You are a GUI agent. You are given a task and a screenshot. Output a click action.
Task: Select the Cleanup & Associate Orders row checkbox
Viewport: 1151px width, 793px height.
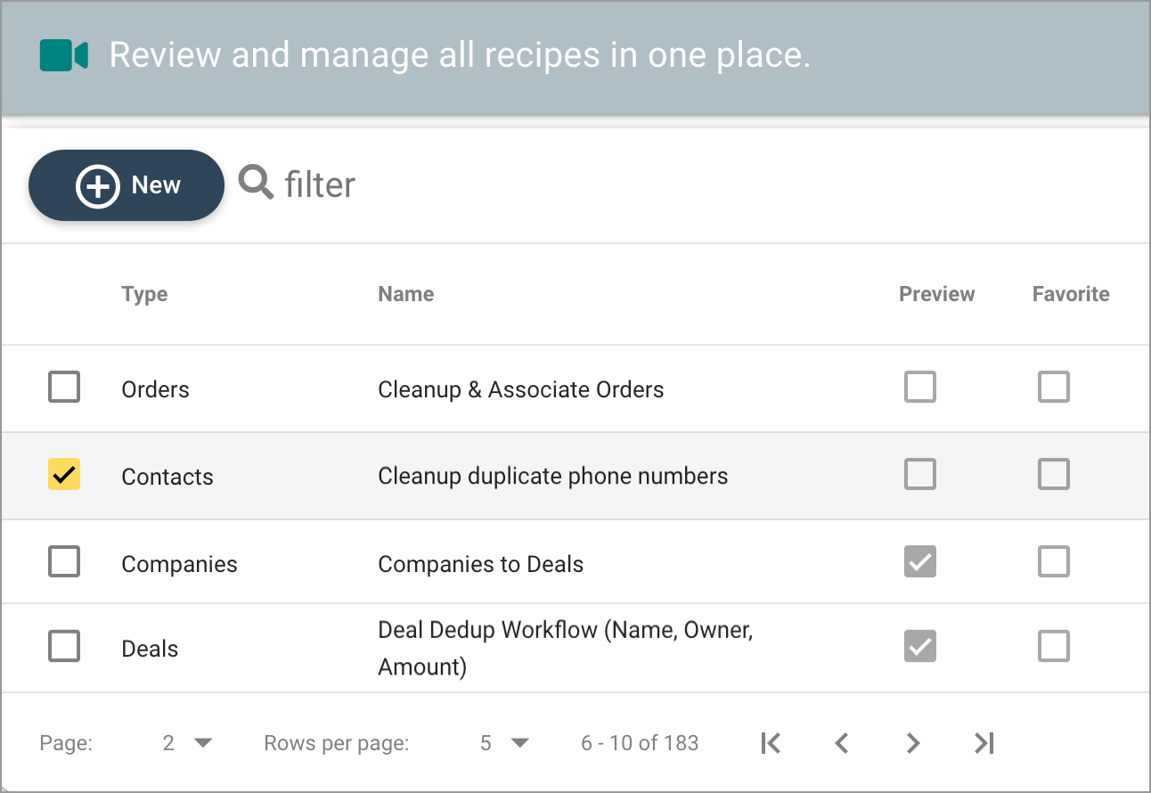click(x=63, y=387)
